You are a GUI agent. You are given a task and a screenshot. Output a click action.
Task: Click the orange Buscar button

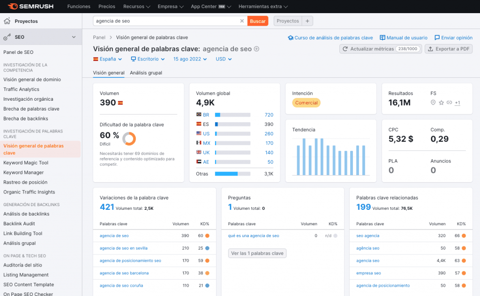pyautogui.click(x=258, y=21)
